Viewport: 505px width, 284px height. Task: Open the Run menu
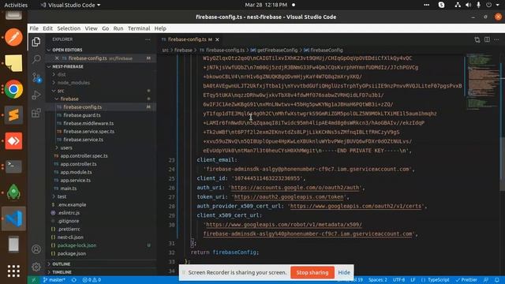(118, 28)
